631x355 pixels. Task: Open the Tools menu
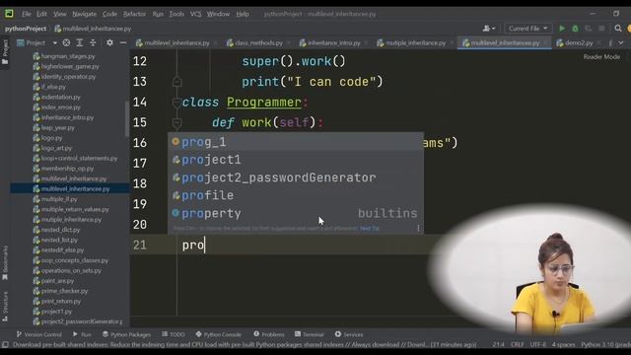pos(176,14)
